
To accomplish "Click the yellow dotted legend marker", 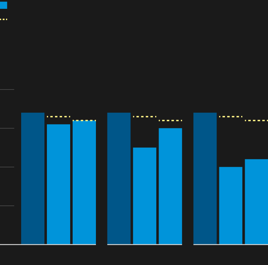I will click(x=4, y=19).
